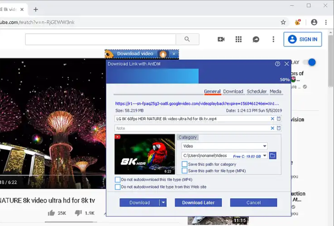
Task: Check Save this path for category
Action: (185, 164)
